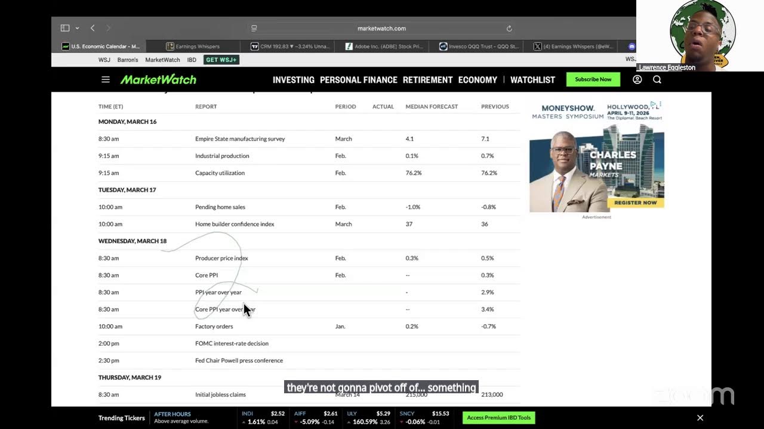The width and height of the screenshot is (764, 429).
Task: Click the Barron's link
Action: [128, 60]
